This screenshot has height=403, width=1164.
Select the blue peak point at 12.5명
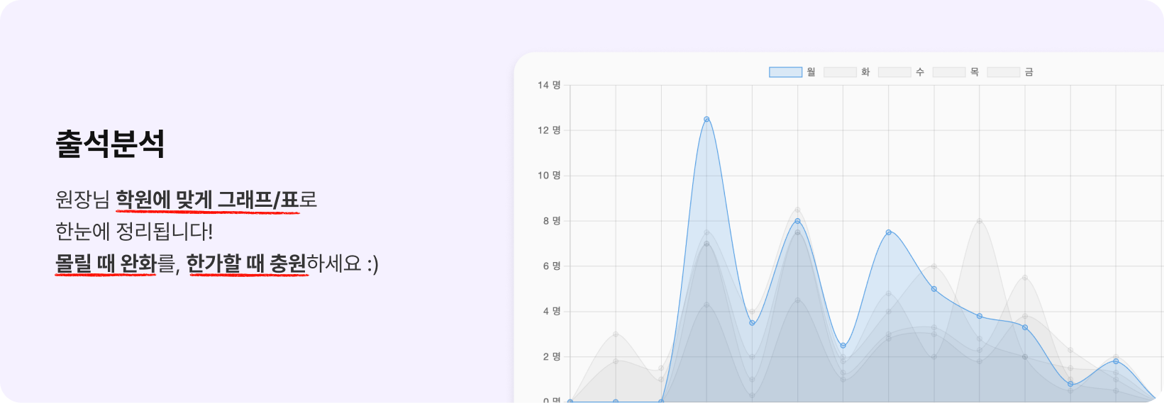click(706, 119)
